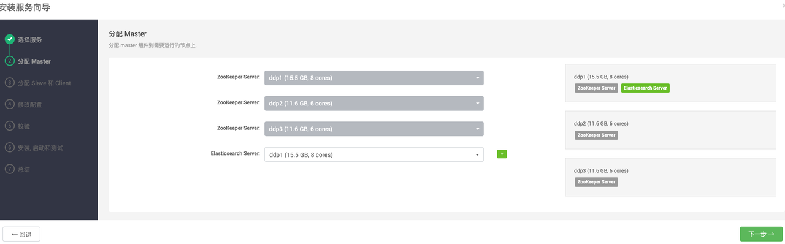Click step 5 circle icon for 校验
Viewport: 785px width, 244px height.
(10, 126)
